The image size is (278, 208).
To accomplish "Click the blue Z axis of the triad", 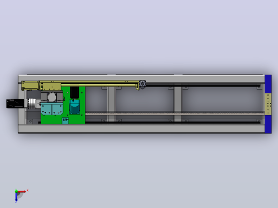I will [16, 197].
